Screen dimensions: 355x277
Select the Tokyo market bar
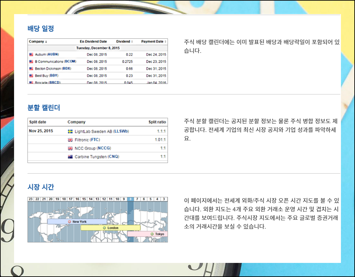[148, 234]
